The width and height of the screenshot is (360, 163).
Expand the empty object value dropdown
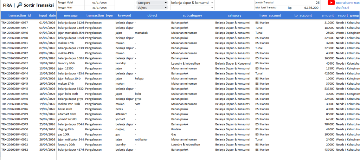coord(212,8)
